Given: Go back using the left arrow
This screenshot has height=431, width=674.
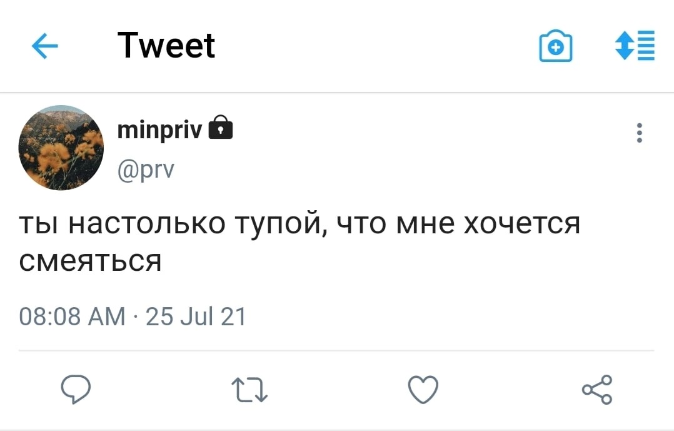Looking at the screenshot, I should pos(44,46).
